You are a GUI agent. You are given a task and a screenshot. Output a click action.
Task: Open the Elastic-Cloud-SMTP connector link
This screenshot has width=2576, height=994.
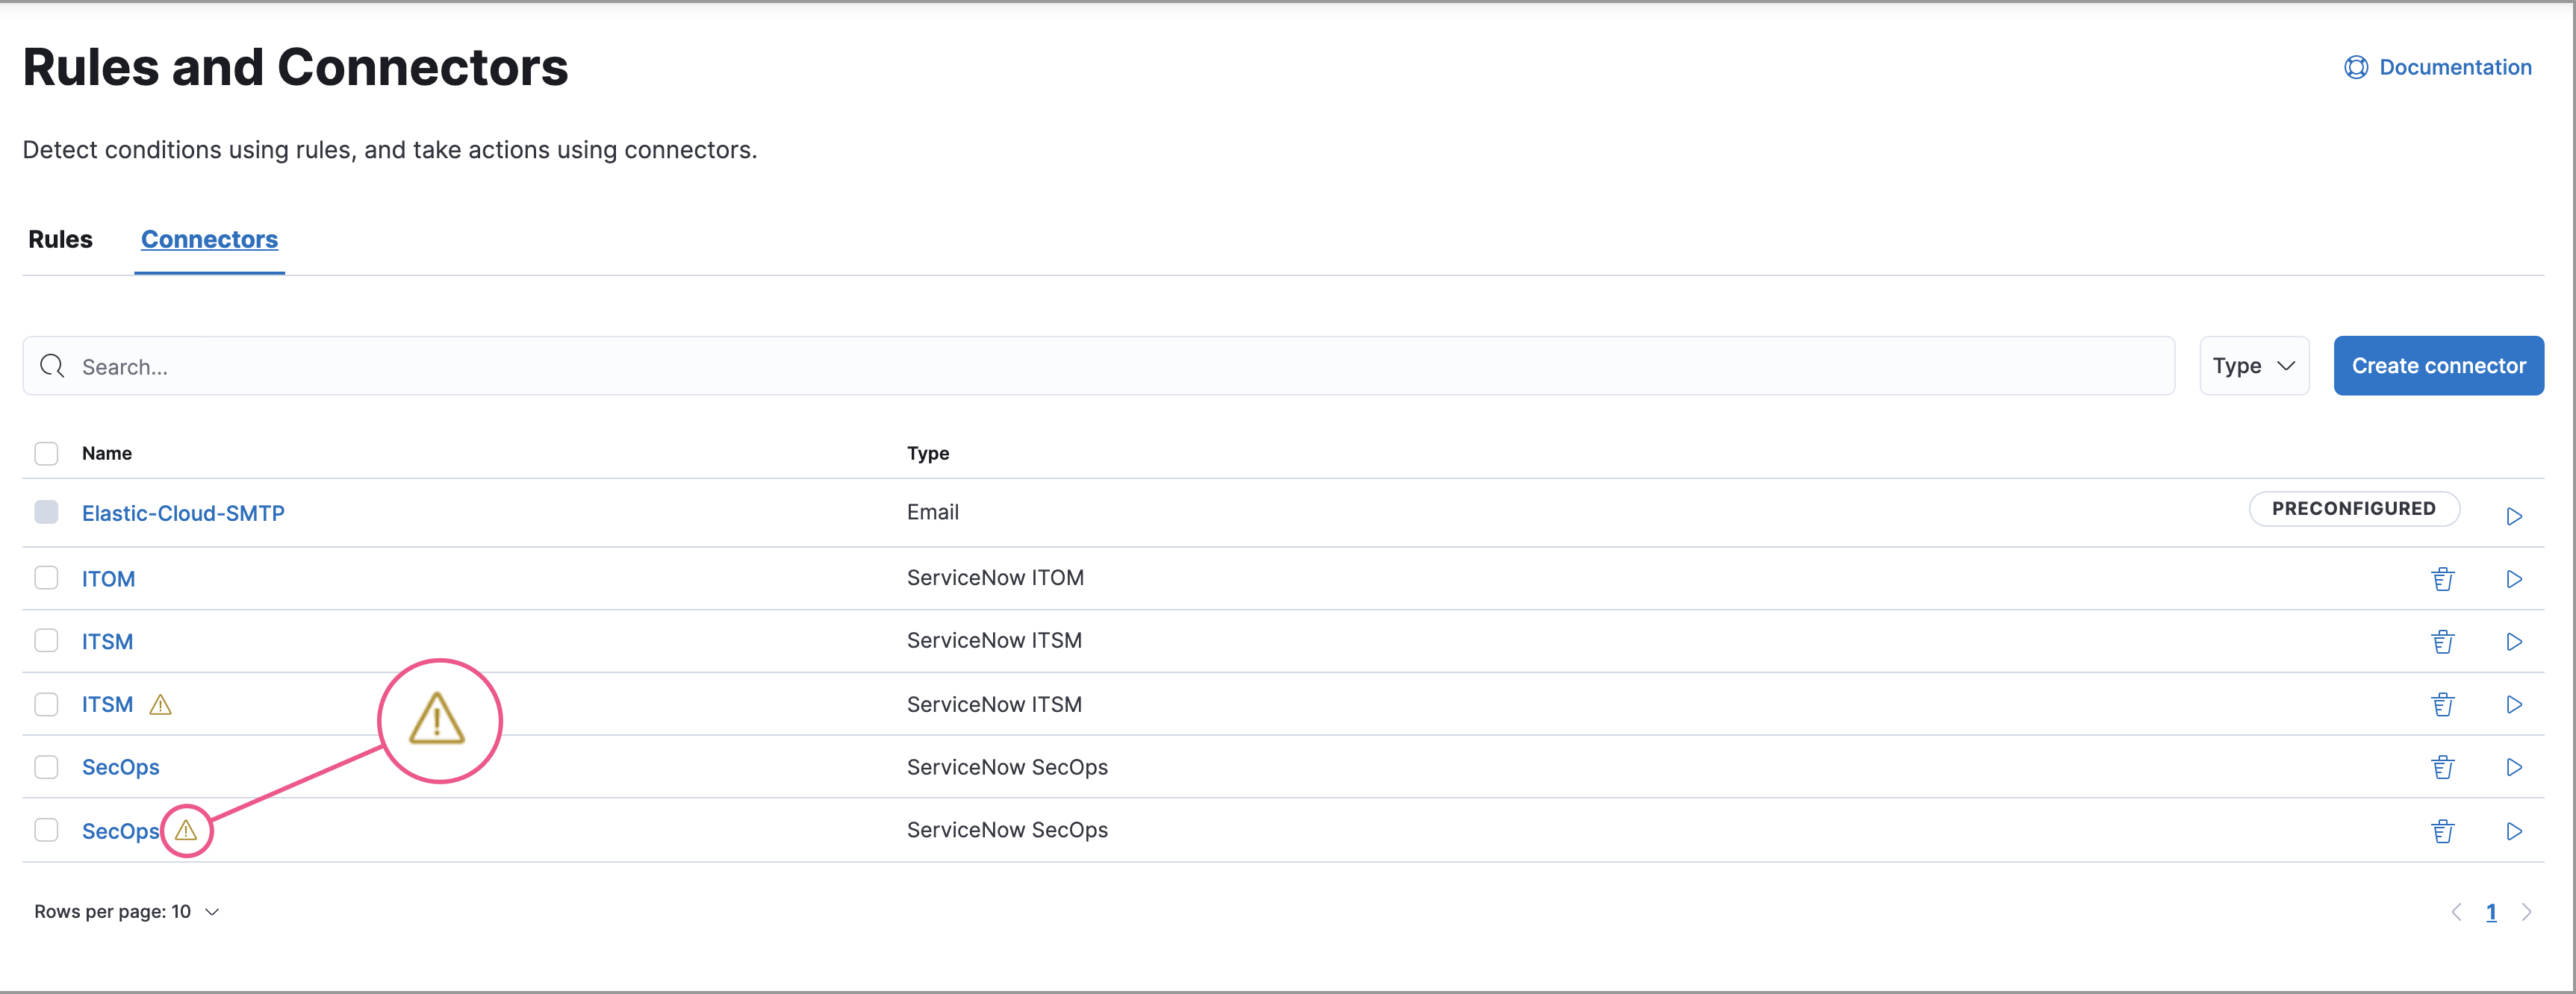click(x=182, y=513)
